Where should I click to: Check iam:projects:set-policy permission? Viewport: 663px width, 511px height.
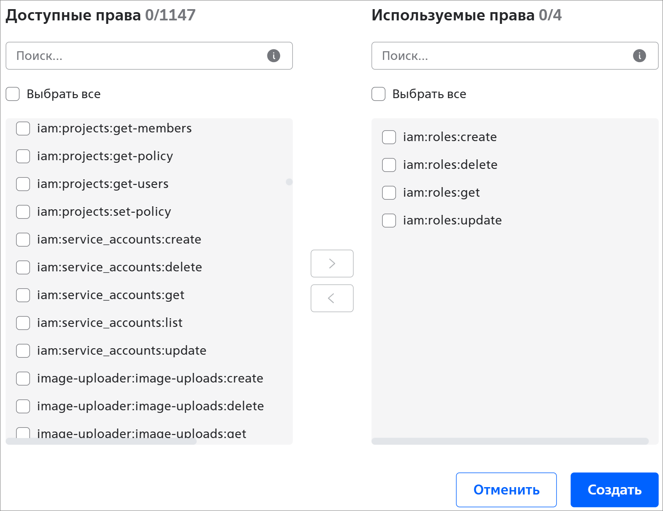23,212
